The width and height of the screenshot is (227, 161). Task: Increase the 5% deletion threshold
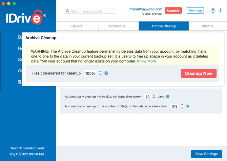pyautogui.click(x=182, y=105)
